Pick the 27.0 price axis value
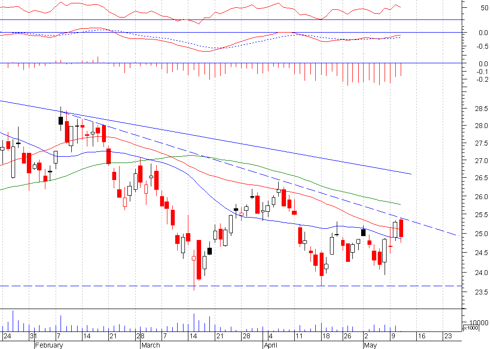This screenshot has height=349, width=490. click(481, 161)
